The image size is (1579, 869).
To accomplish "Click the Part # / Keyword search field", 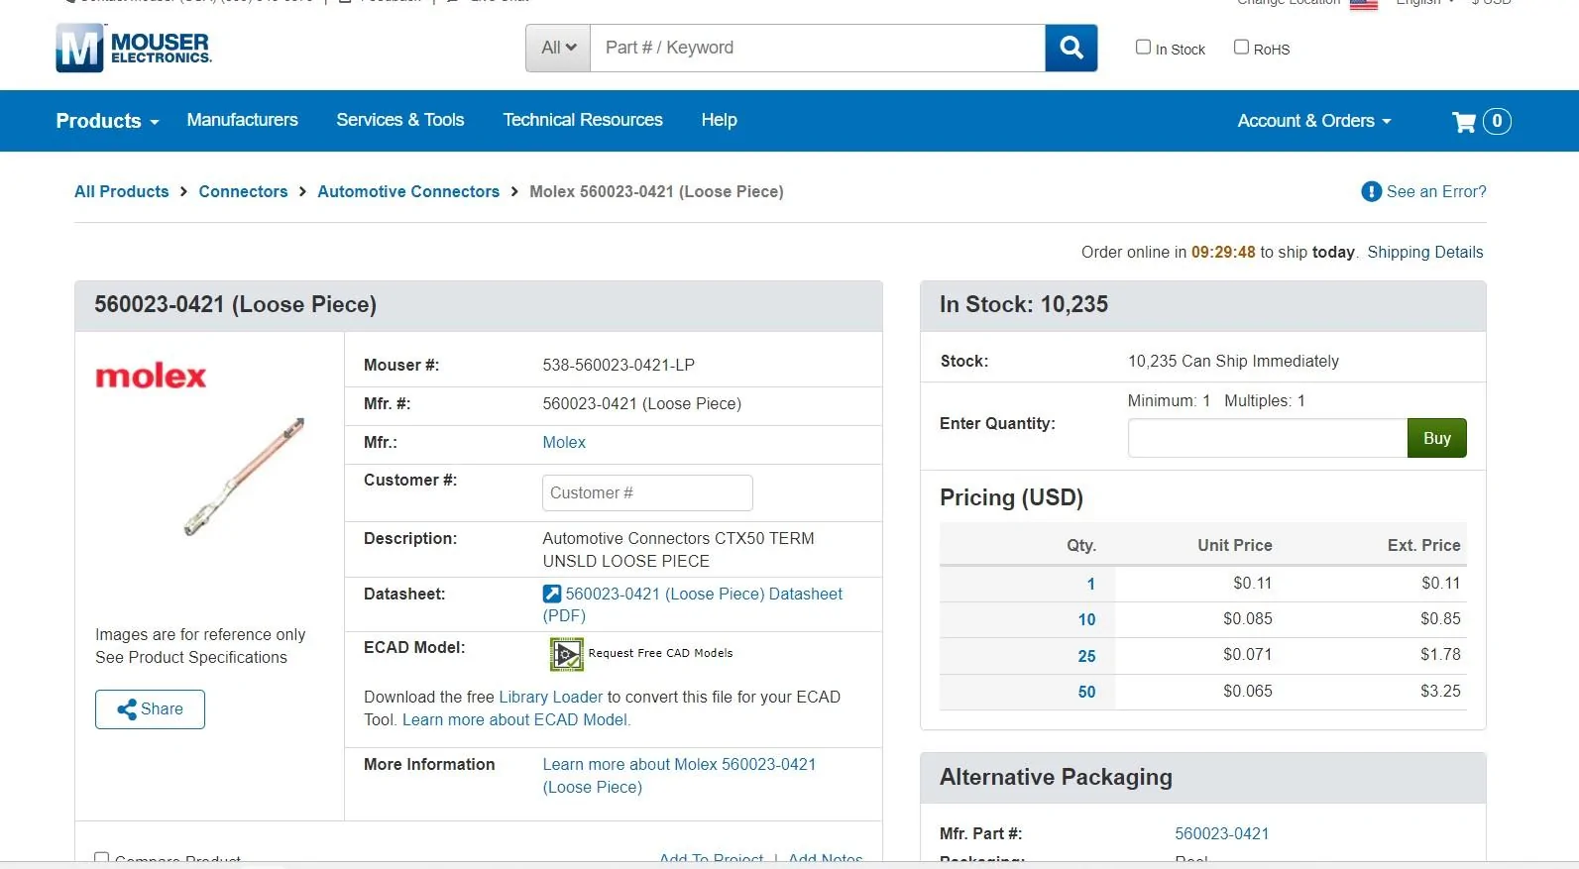I will [x=818, y=48].
